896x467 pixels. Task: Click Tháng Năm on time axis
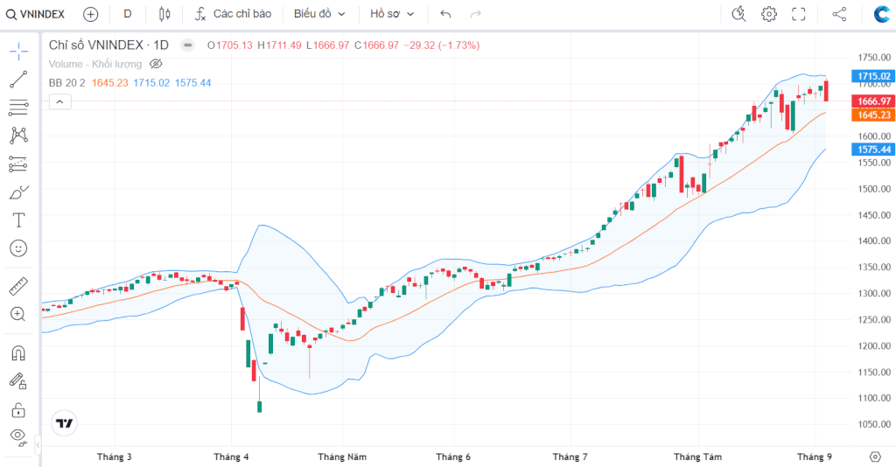coord(342,457)
